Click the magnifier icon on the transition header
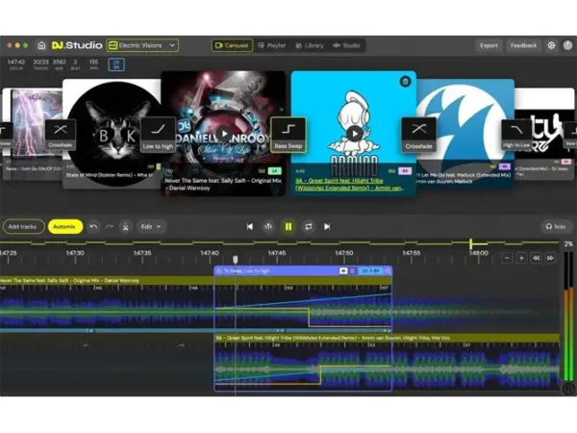This screenshot has height=433, width=577. point(388,271)
